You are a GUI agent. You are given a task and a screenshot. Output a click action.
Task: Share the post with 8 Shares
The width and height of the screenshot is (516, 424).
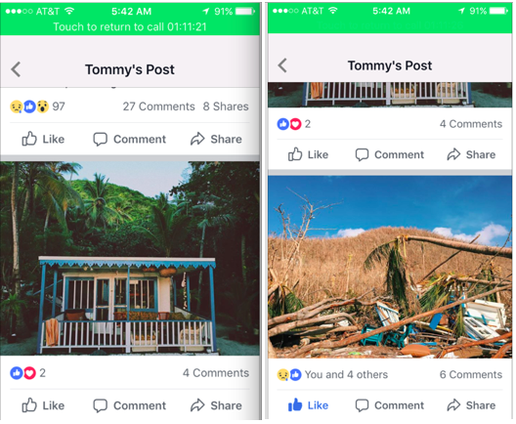tap(216, 139)
